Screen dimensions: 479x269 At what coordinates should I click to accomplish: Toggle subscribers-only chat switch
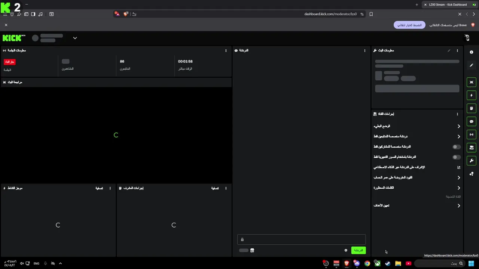point(456,147)
